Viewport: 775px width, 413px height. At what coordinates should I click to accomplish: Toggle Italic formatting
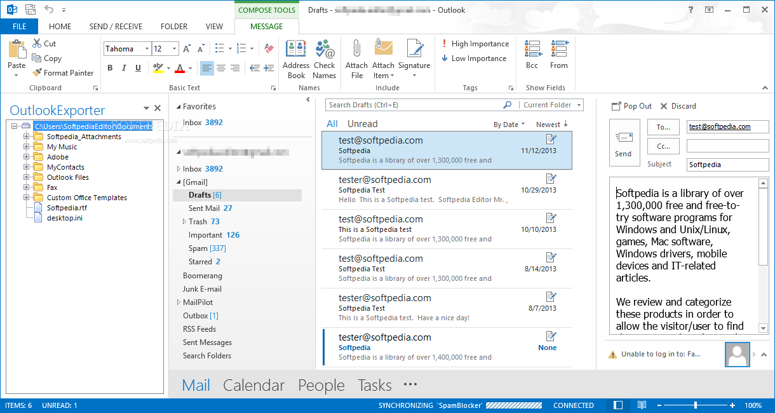124,68
